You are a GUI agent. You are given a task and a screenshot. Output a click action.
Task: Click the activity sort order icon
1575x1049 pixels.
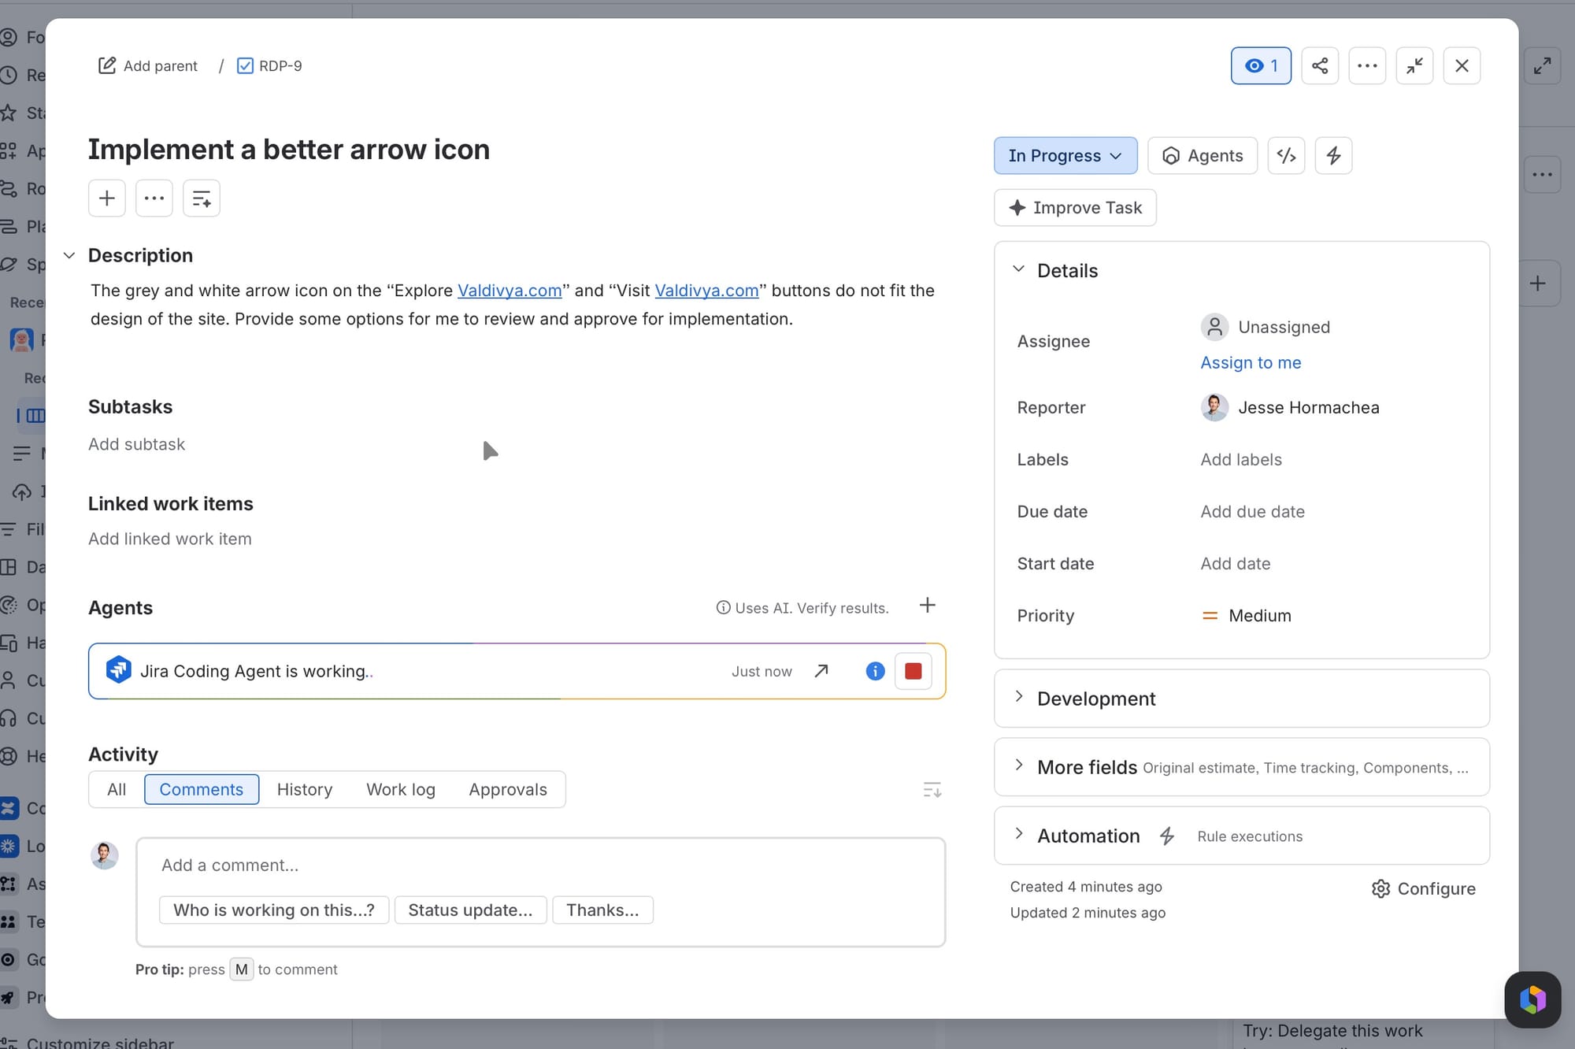(x=932, y=790)
